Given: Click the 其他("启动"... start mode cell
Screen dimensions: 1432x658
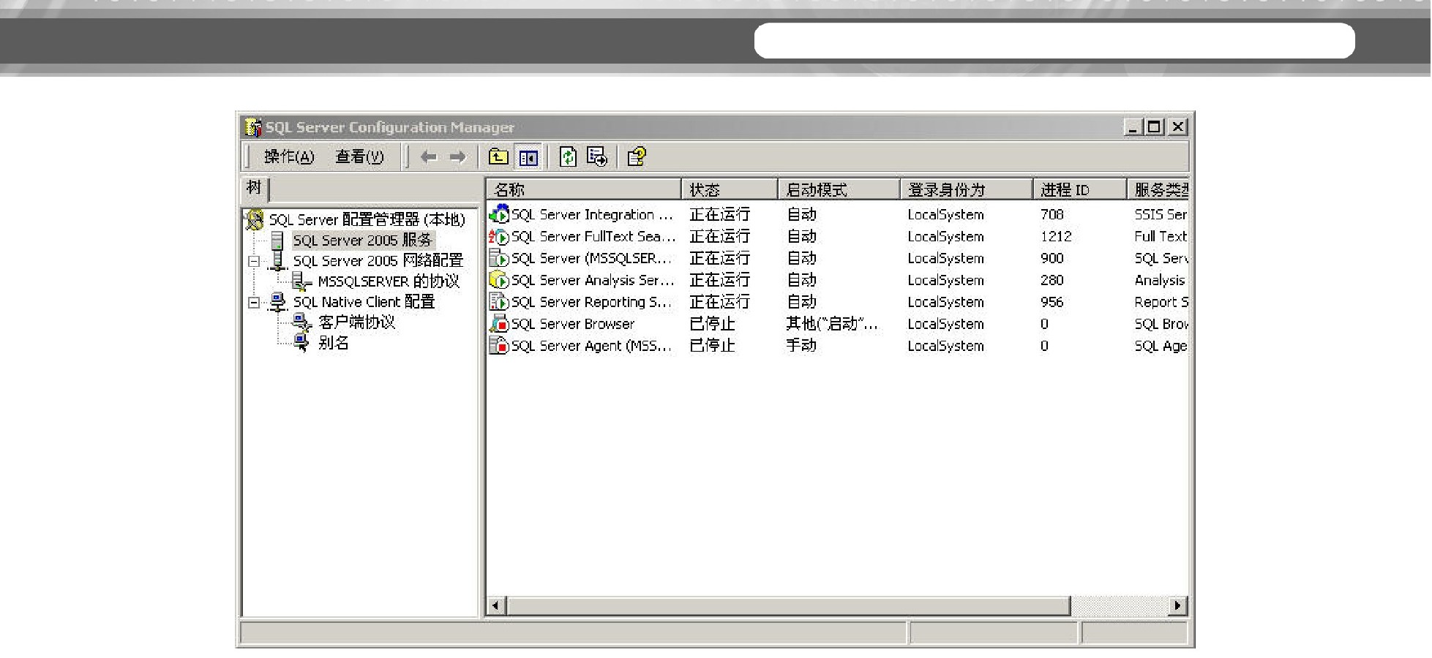Looking at the screenshot, I should point(832,324).
